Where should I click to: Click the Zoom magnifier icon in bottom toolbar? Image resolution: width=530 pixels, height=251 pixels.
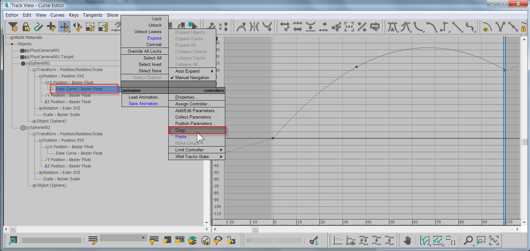point(468,240)
